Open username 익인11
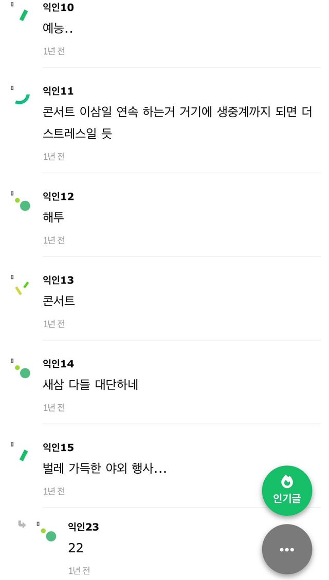329x580 pixels. [58, 91]
